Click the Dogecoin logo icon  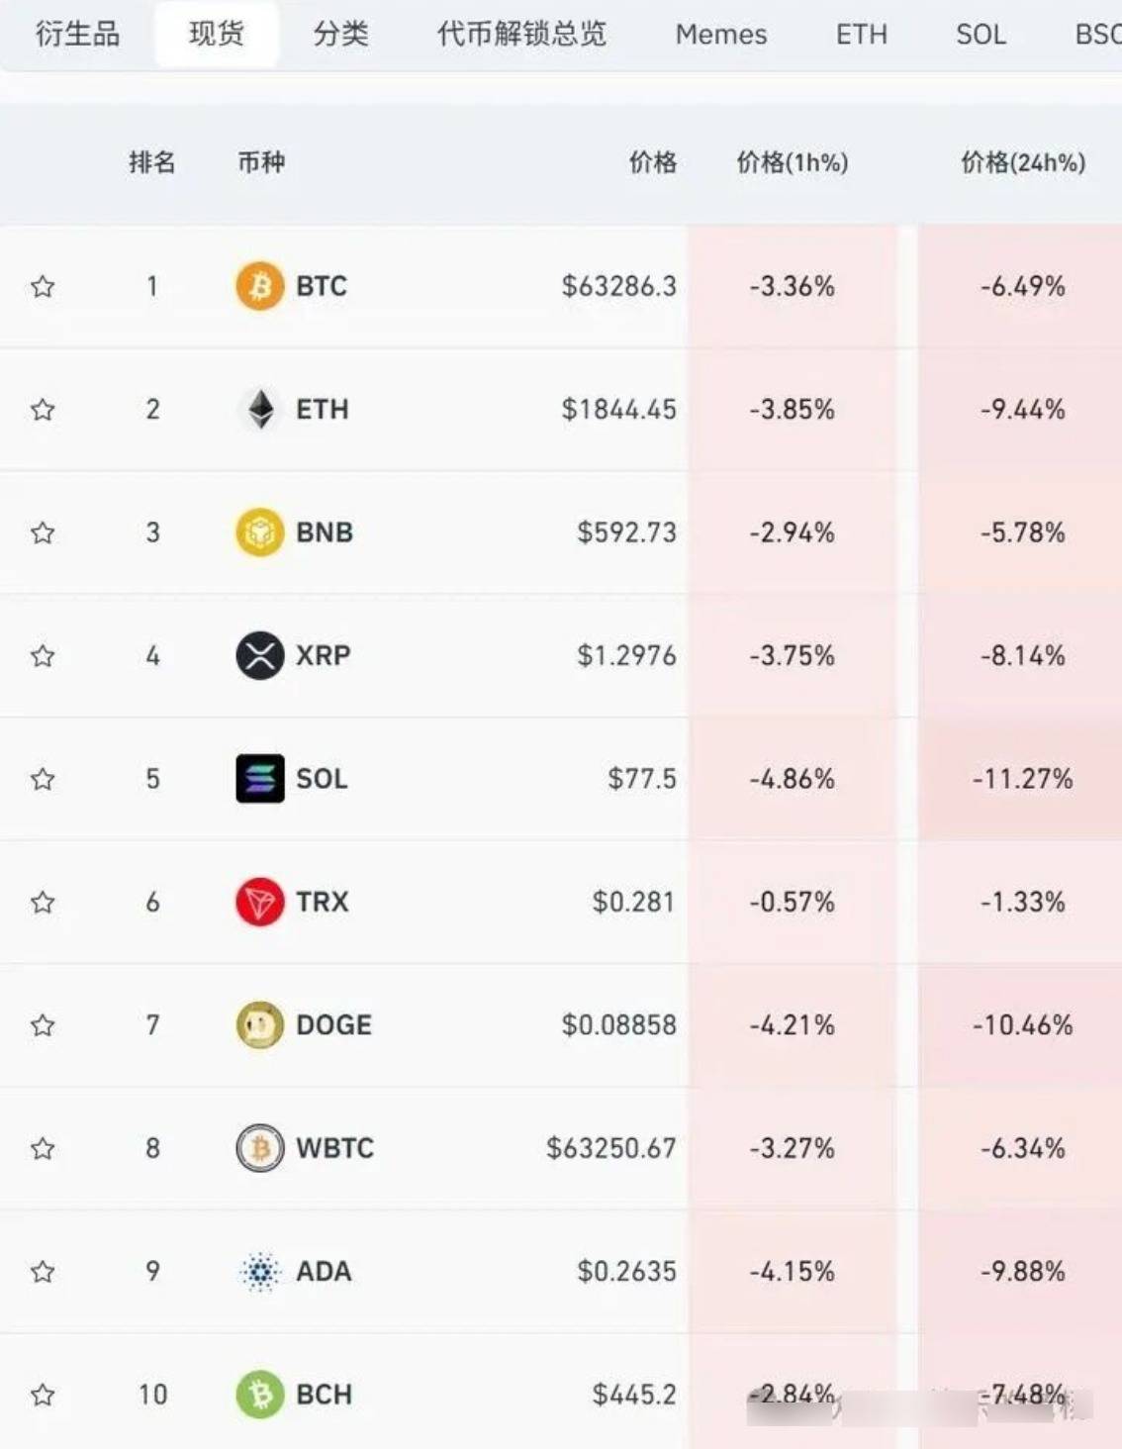(x=259, y=1025)
